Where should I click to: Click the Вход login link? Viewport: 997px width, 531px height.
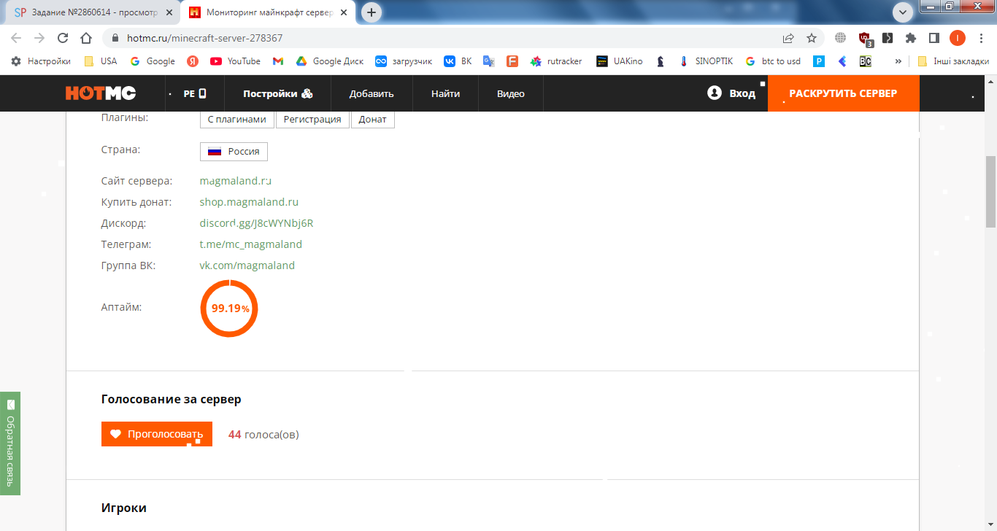click(x=731, y=93)
